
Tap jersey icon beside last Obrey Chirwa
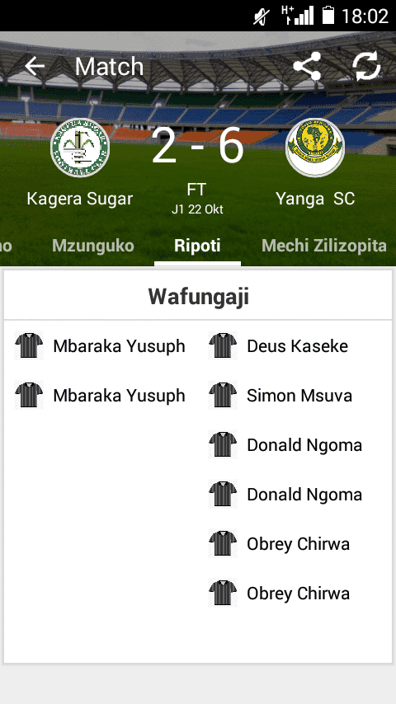point(223,593)
